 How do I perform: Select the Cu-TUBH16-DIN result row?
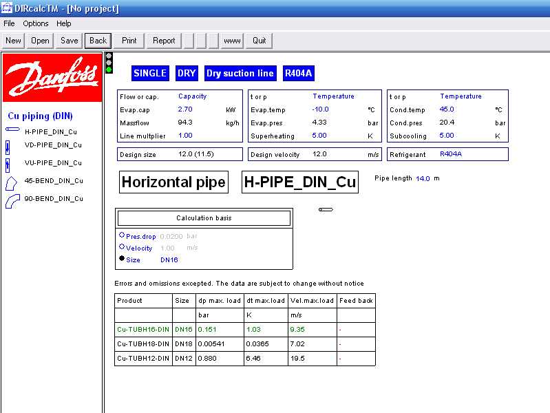(245, 330)
